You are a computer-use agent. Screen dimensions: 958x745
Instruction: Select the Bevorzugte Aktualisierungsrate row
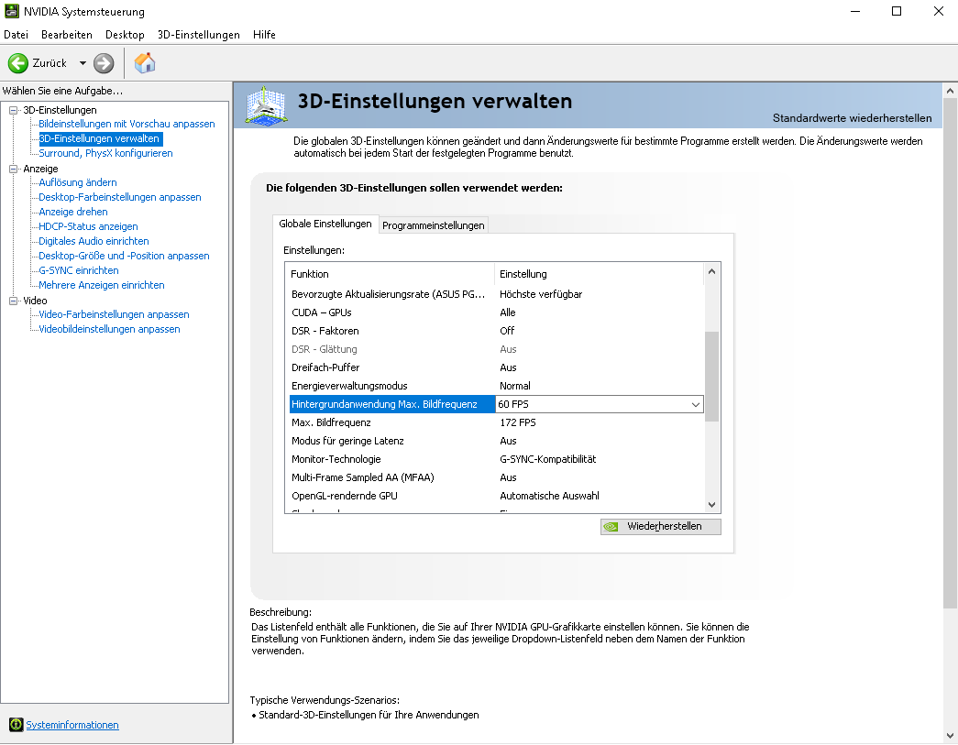pyautogui.click(x=496, y=294)
